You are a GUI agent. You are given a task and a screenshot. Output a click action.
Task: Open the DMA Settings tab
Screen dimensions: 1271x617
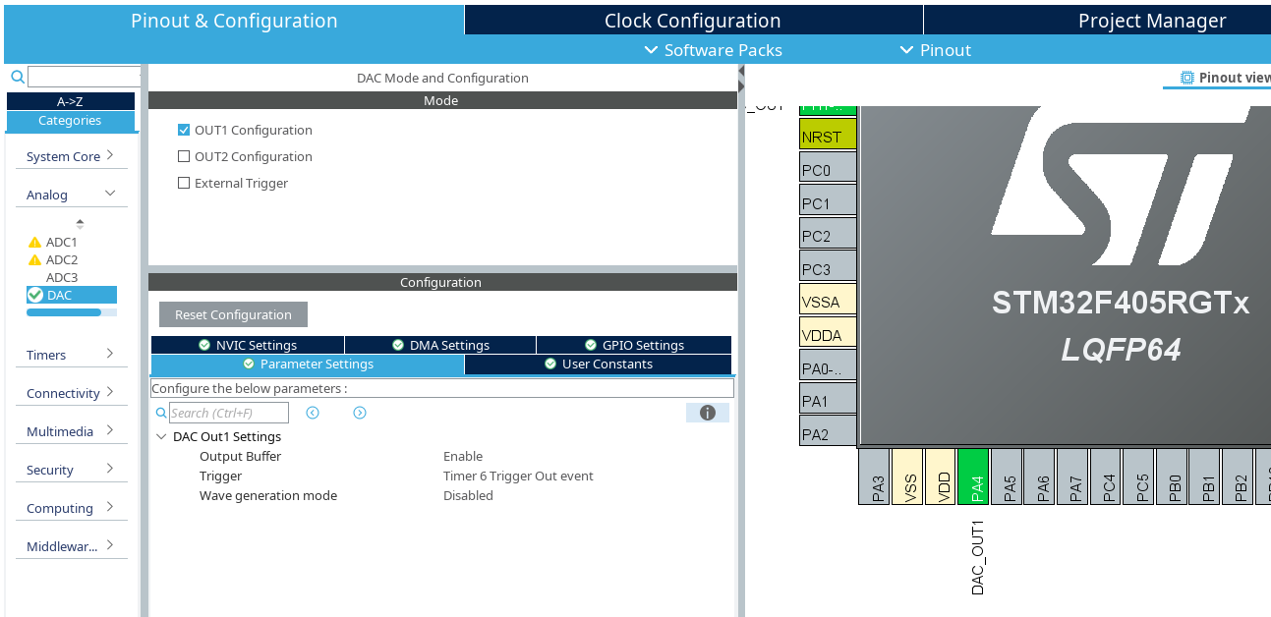pos(440,345)
